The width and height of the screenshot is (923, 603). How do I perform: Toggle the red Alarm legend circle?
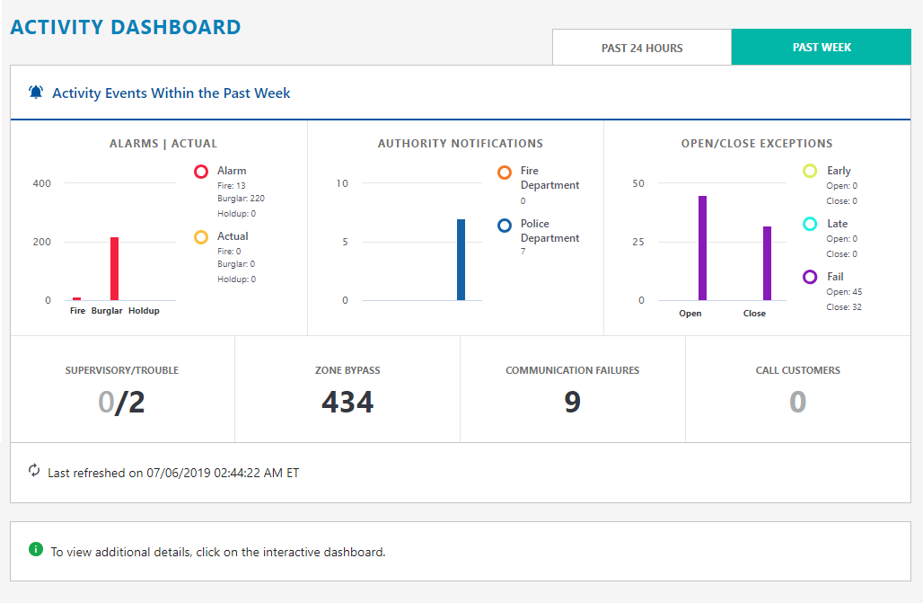(x=201, y=172)
